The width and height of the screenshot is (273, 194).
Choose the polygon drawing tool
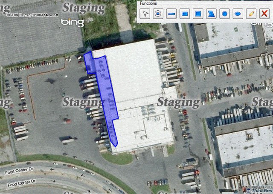click(211, 14)
